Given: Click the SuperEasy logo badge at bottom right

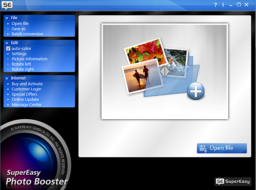Looking at the screenshot, I should (x=233, y=181).
